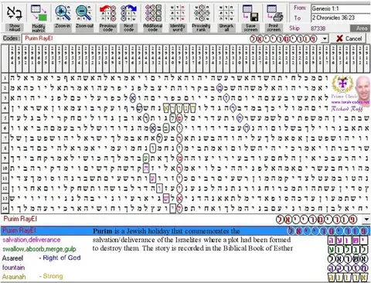Screen dimensions: 371x283
Task: Click the Purim RayEl label below the matrix
Action: pos(20,219)
